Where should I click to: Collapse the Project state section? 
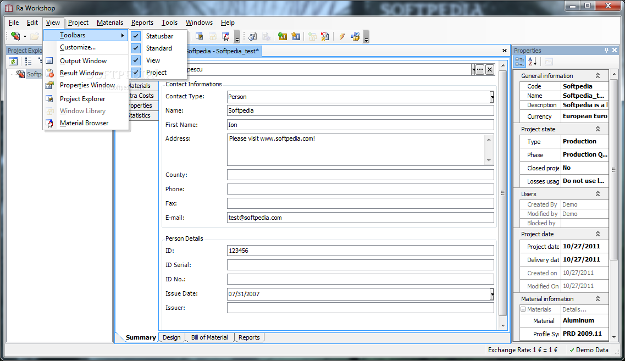tap(598, 129)
